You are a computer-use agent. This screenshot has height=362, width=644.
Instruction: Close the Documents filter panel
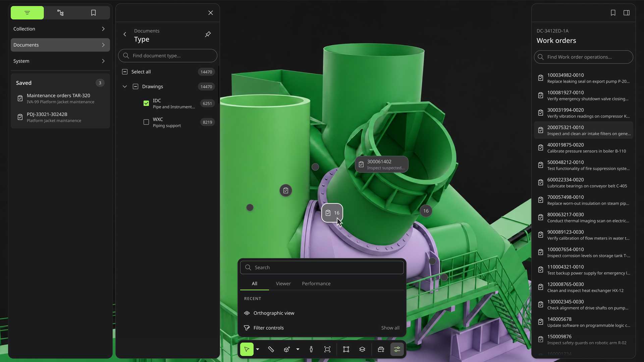click(x=211, y=13)
